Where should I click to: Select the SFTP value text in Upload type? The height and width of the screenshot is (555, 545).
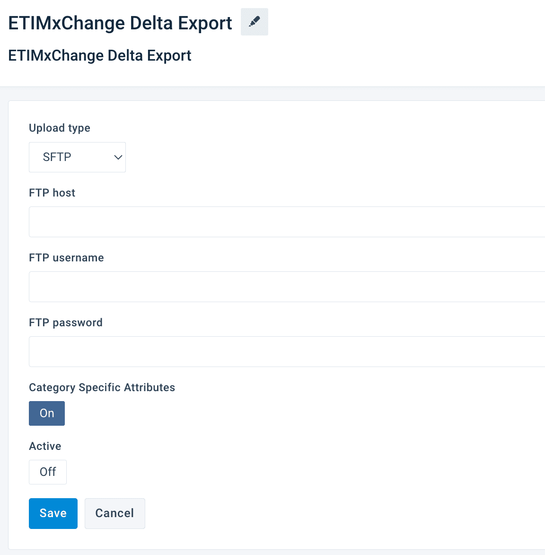click(x=57, y=157)
